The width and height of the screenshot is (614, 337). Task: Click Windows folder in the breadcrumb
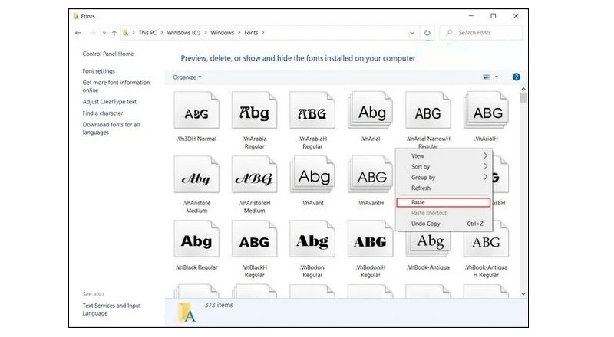(x=222, y=33)
